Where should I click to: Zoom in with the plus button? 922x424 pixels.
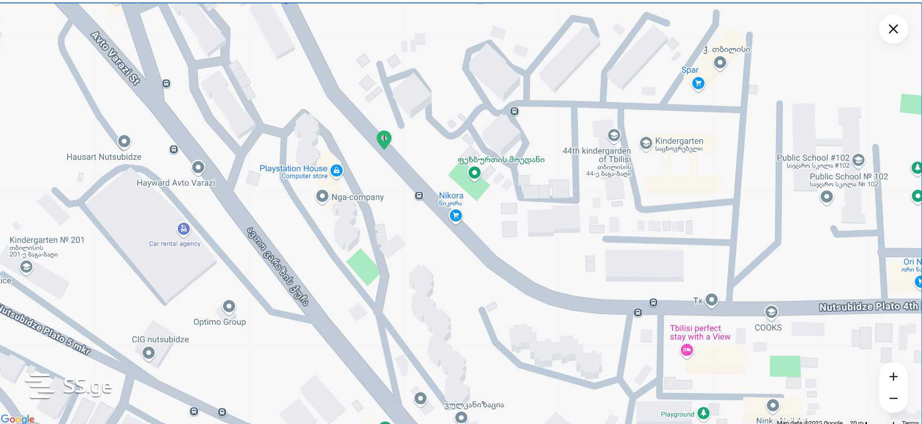(x=893, y=377)
